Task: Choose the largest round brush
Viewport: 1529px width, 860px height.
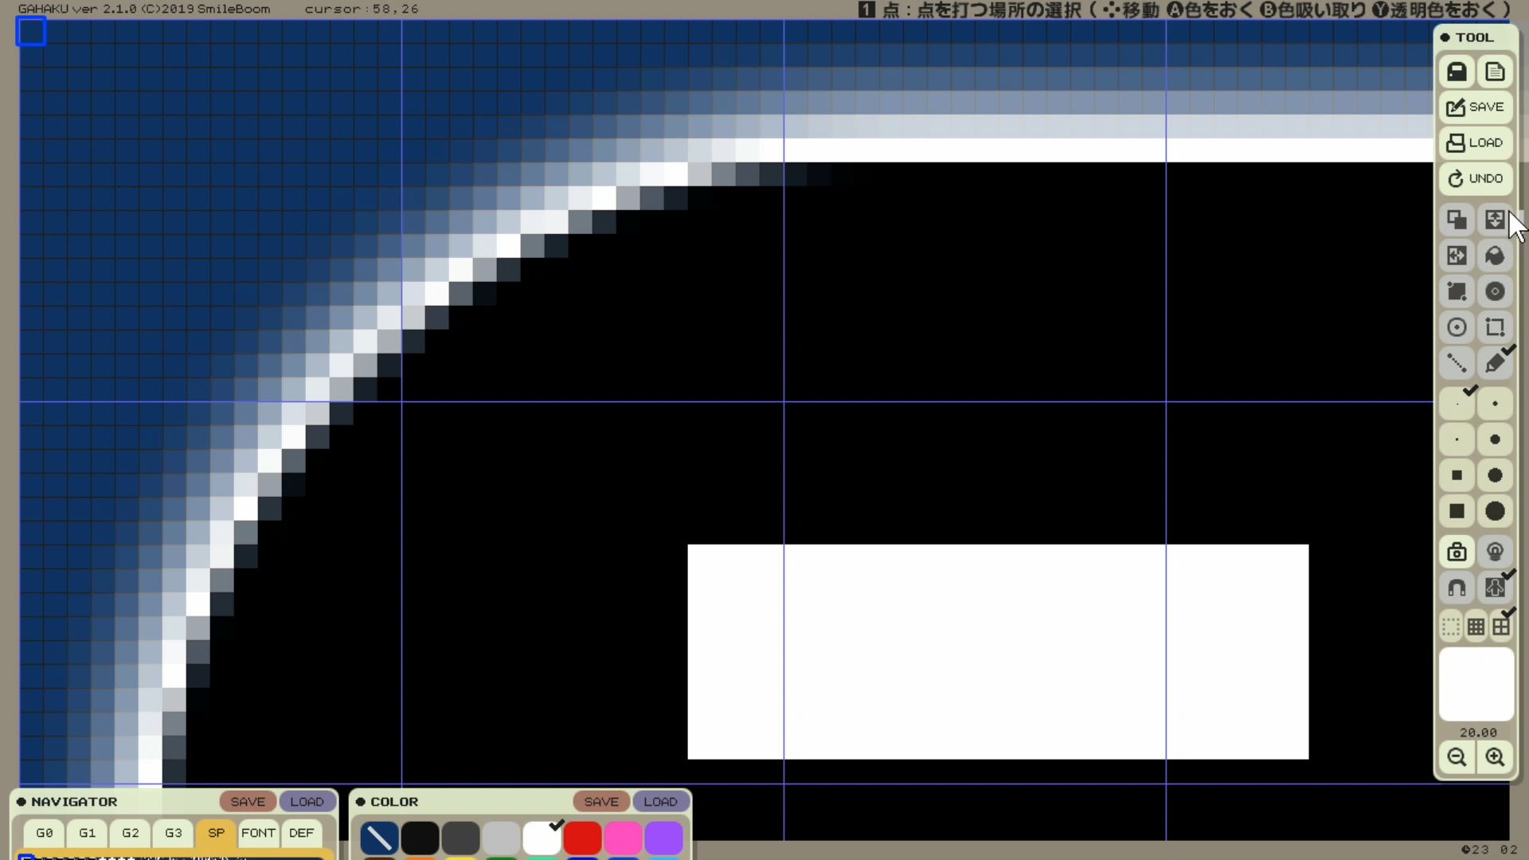Action: [x=1495, y=511]
